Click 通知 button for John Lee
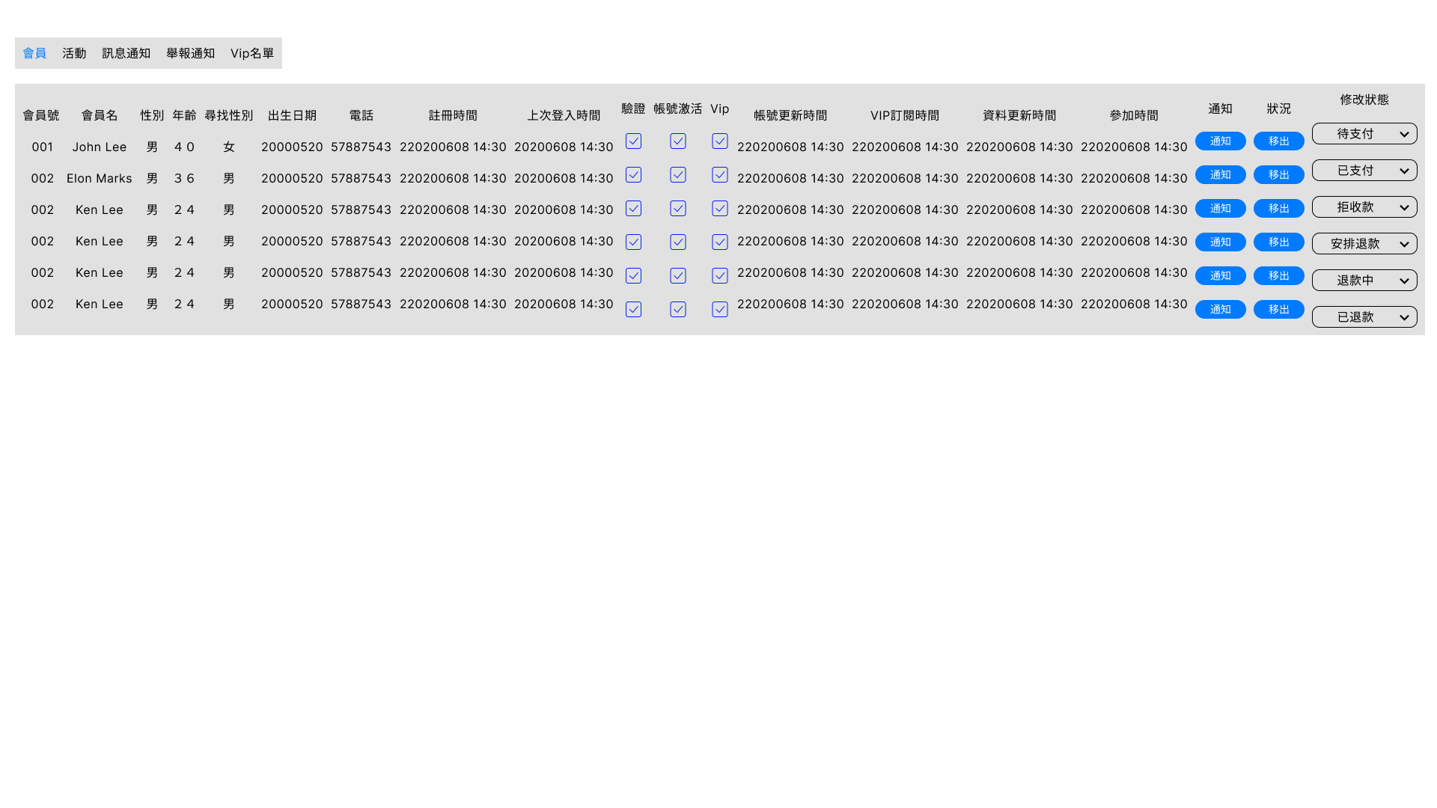This screenshot has width=1437, height=808. point(1220,141)
